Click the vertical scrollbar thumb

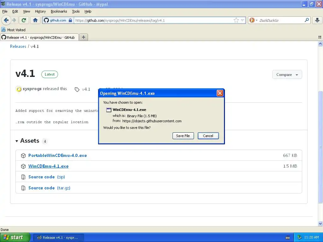point(320,147)
